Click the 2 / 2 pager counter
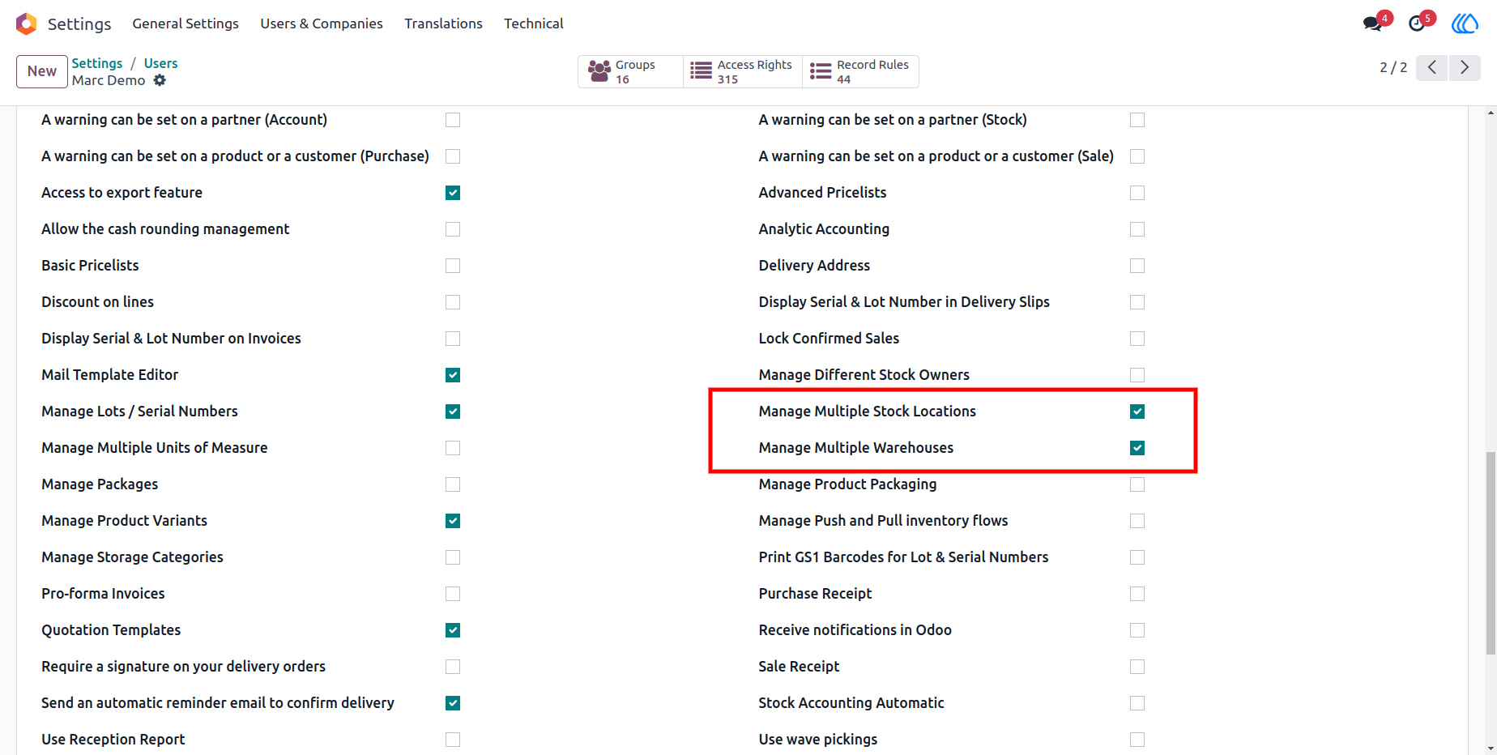 tap(1393, 67)
